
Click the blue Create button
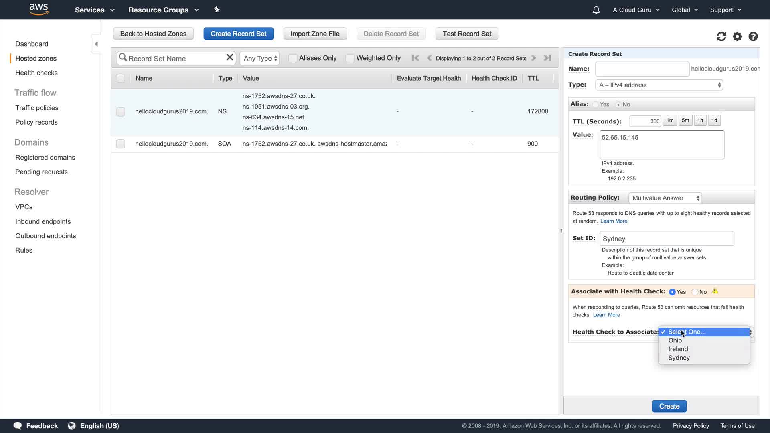coord(669,406)
